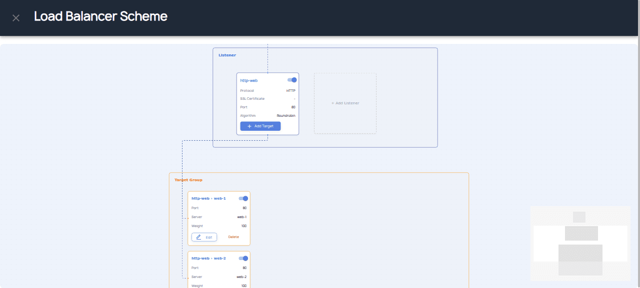Click the 'http-web • web-2' target title
640x288 pixels.
pos(208,258)
